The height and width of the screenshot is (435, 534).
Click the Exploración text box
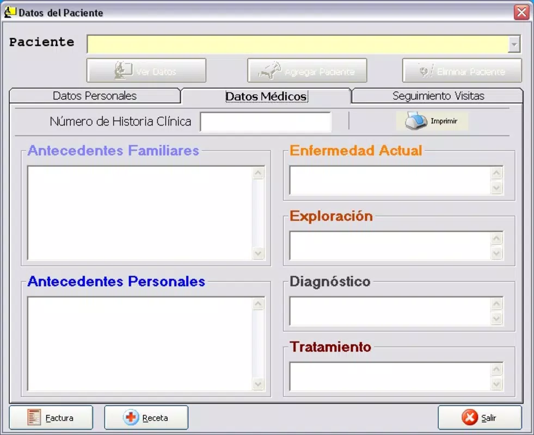[x=390, y=246]
